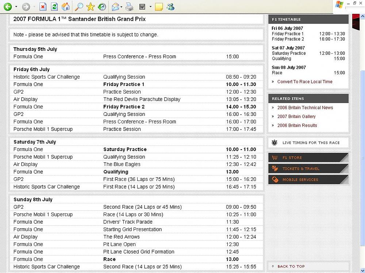Expand the Mail button dropdown arrow
Screen dimensions: 365x273
(x=122, y=7)
